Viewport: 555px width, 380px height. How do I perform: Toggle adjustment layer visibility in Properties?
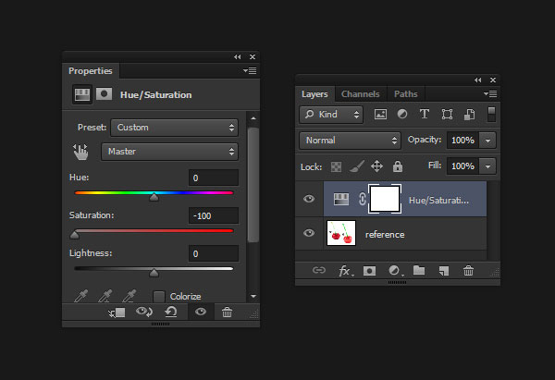point(201,312)
